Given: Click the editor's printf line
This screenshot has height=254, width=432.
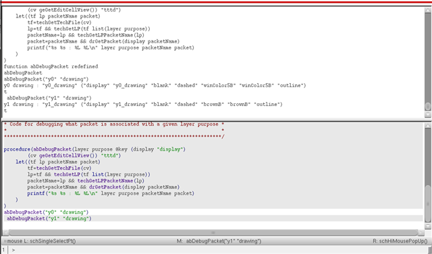Looking at the screenshot, I should [111, 193].
